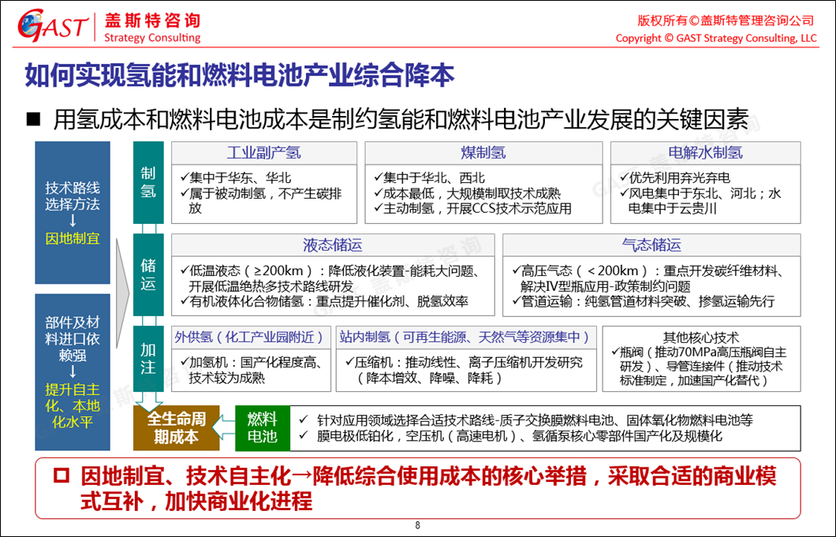This screenshot has height=537, width=836.
Task: Click the 煤制氢 header
Action: [483, 153]
